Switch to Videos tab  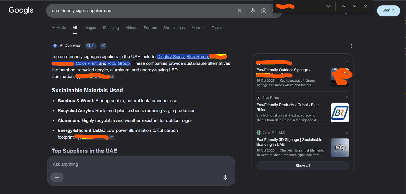pos(131,28)
